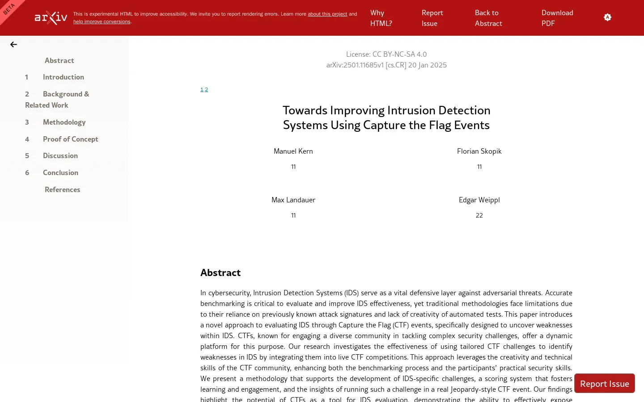This screenshot has height=402, width=644.
Task: Go to section 3 Methodology
Action: click(x=64, y=122)
